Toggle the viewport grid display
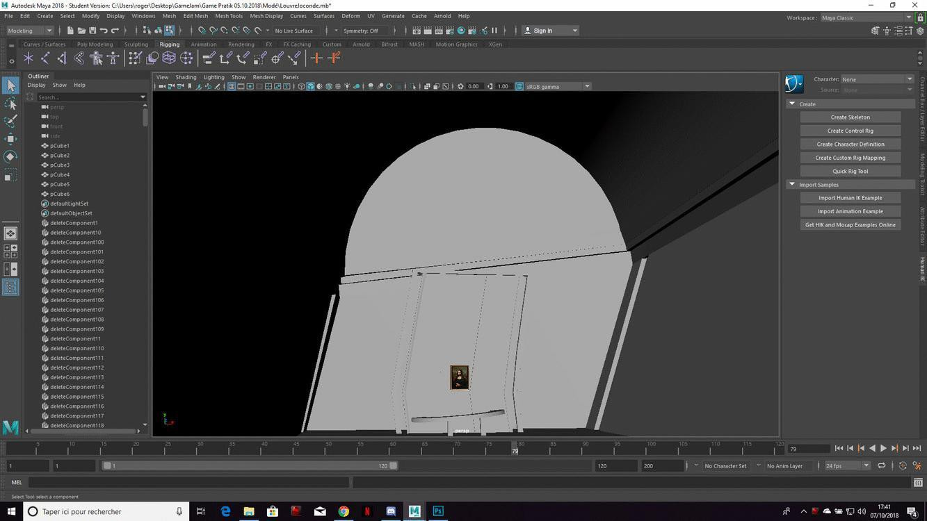Image resolution: width=927 pixels, height=521 pixels. pyautogui.click(x=232, y=86)
